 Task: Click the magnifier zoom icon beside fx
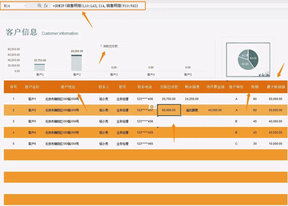(x=39, y=6)
